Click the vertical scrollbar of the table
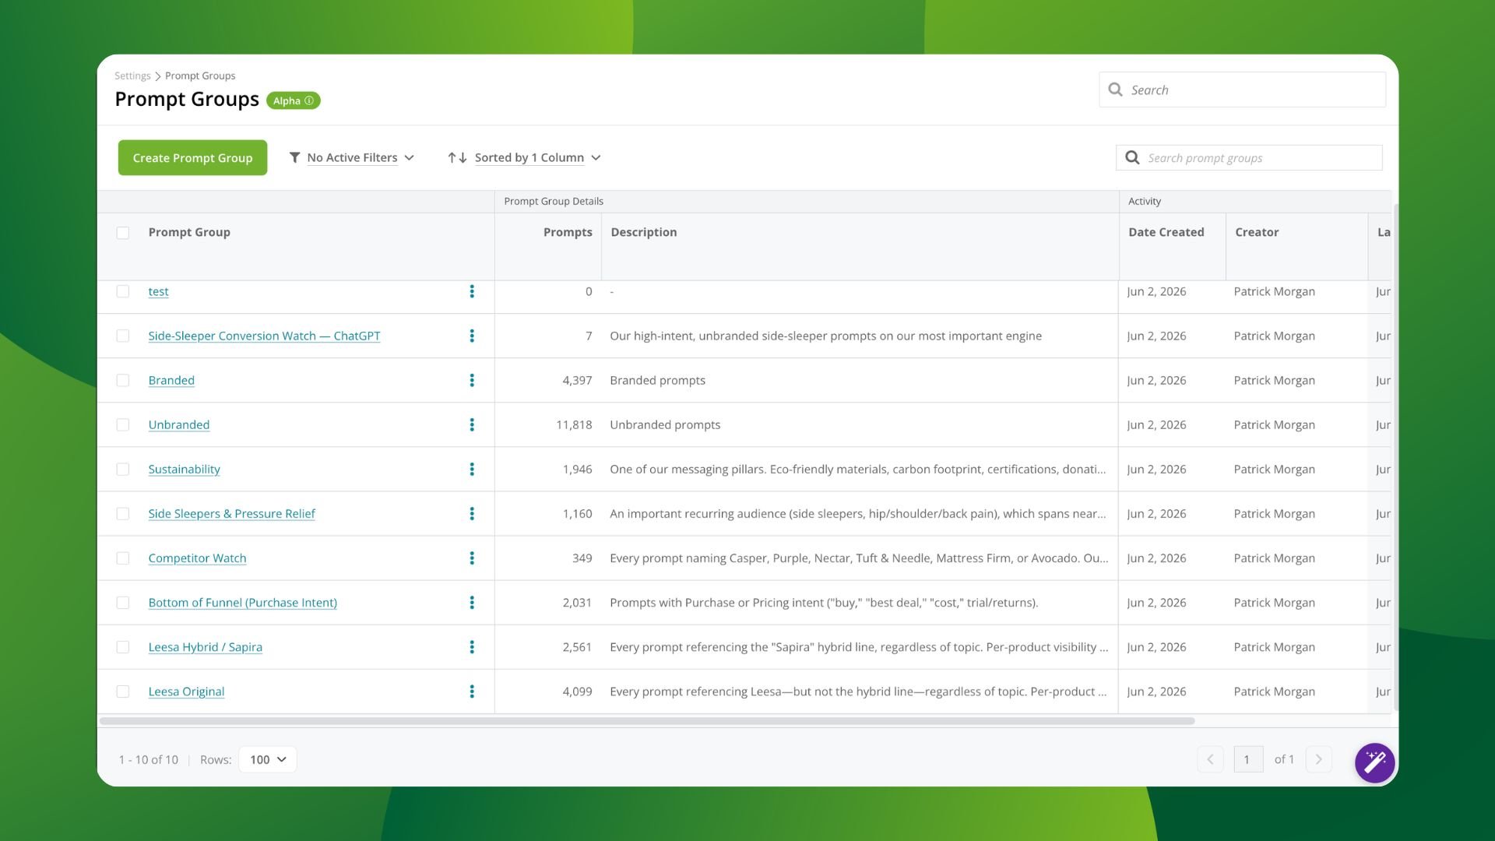Screen dimensions: 1495x841 click(x=1395, y=457)
